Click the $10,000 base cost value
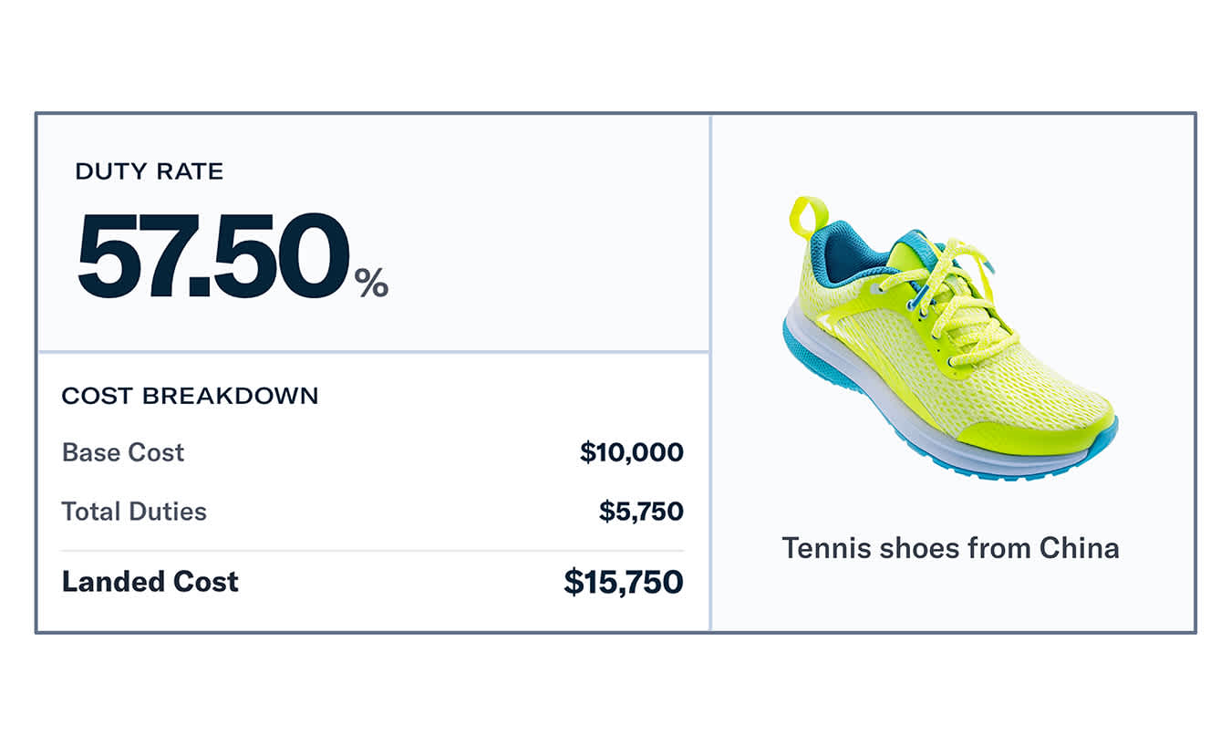Viewport: 1231px width, 745px height. (631, 452)
